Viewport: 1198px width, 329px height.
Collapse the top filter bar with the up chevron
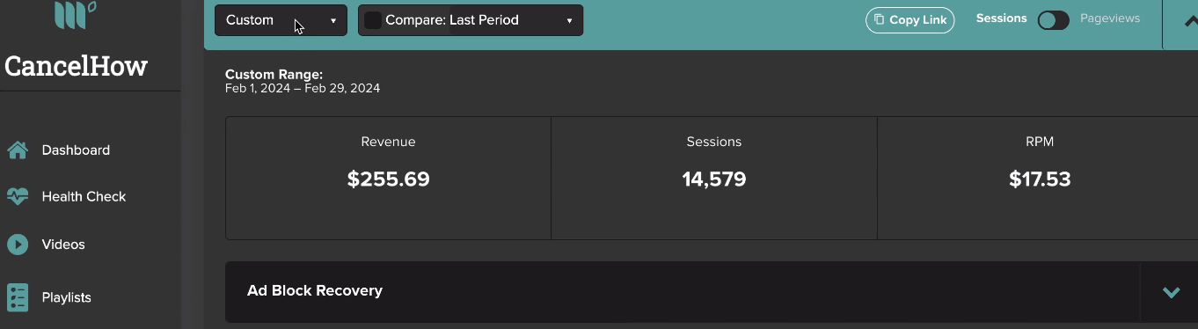coord(1191,21)
